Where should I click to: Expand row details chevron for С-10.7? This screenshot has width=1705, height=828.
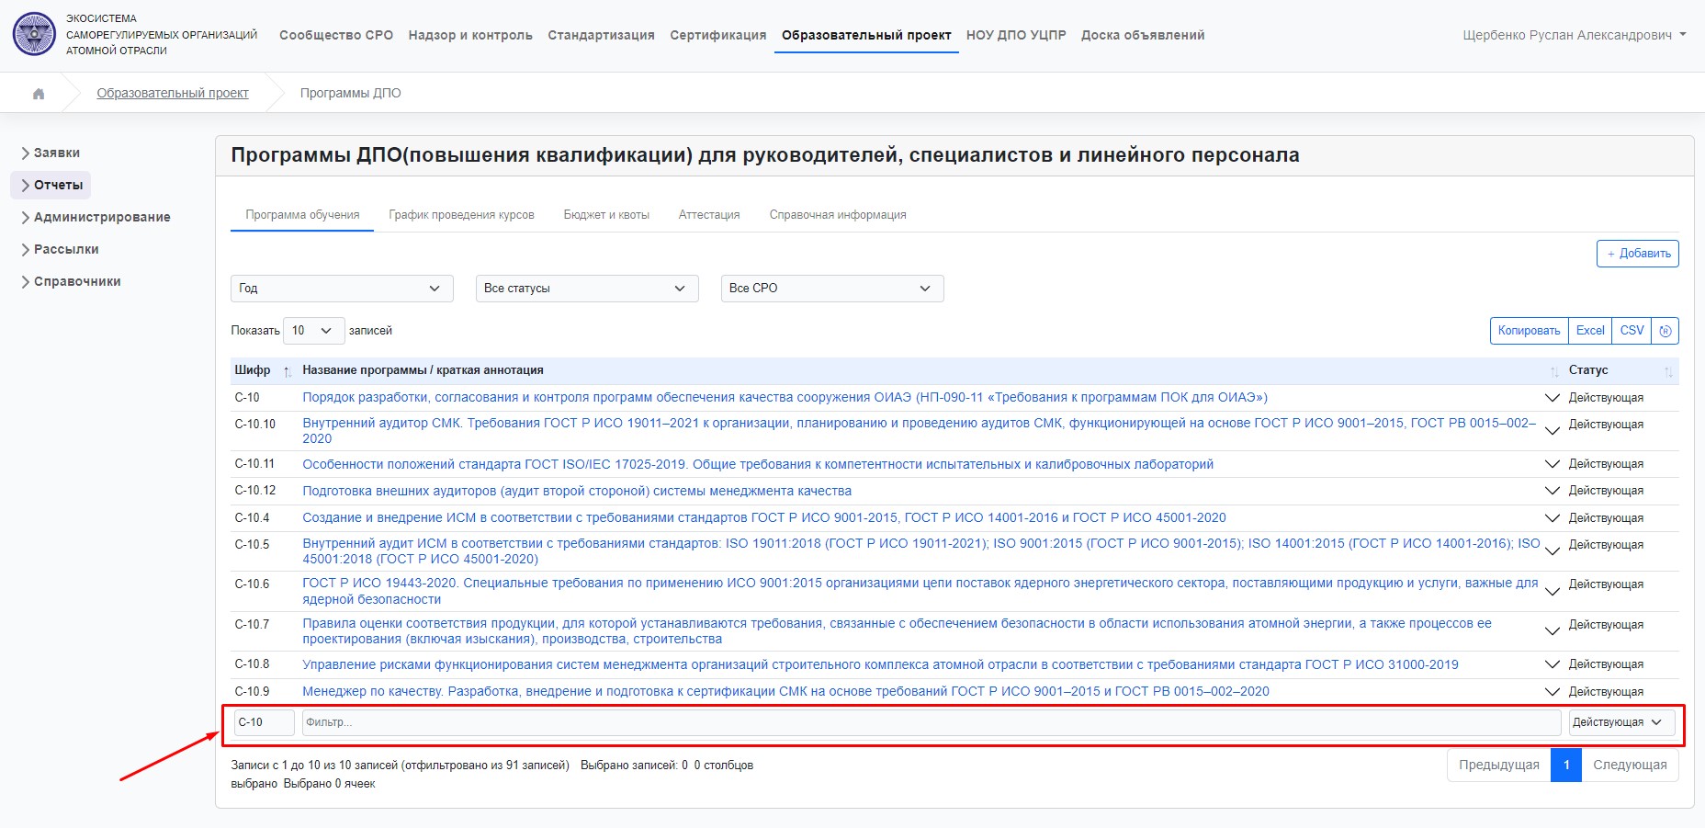(x=1553, y=631)
